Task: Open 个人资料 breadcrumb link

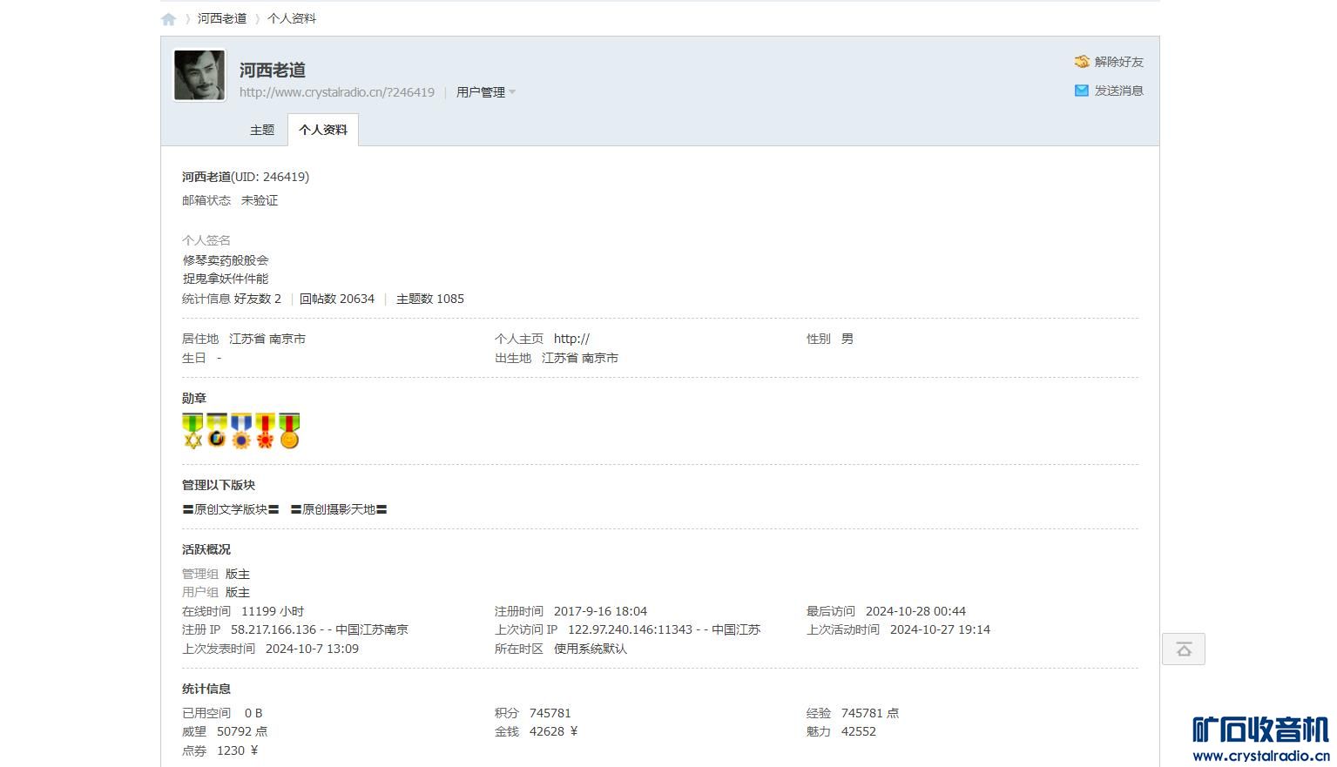Action: coord(292,18)
